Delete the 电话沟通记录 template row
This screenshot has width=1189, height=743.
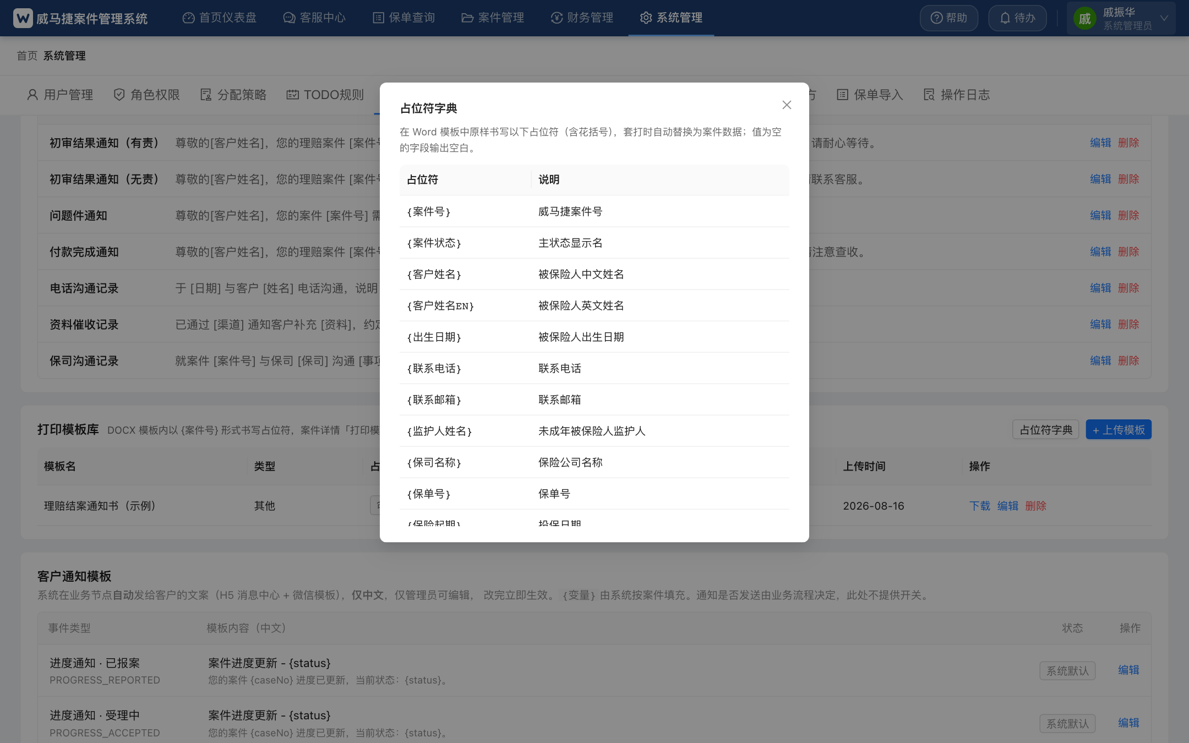tap(1128, 288)
